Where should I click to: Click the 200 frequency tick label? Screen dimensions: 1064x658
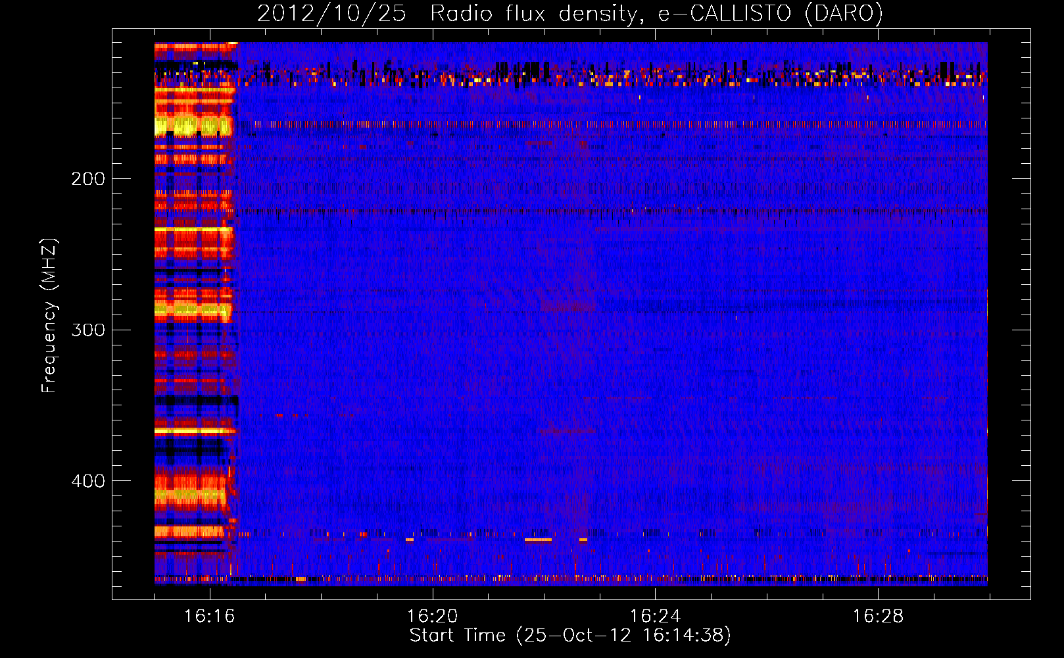point(88,179)
